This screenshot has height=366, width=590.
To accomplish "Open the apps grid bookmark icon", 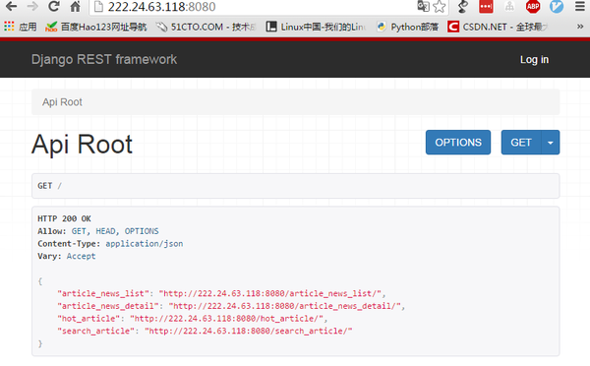I will pyautogui.click(x=9, y=27).
